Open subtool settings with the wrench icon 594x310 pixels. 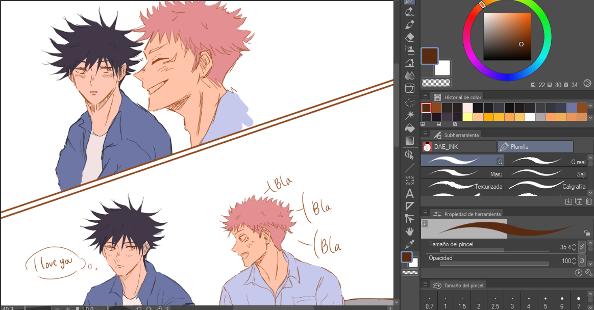(589, 273)
